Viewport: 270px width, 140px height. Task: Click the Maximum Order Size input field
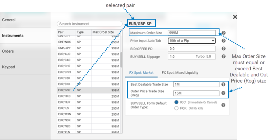[192, 33]
